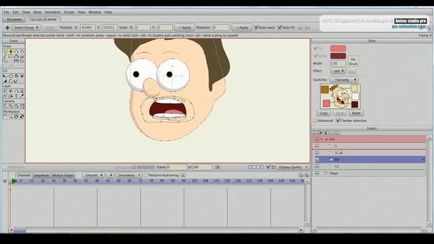Select the Zoom workspace magnifier tool

pyautogui.click(x=11, y=117)
